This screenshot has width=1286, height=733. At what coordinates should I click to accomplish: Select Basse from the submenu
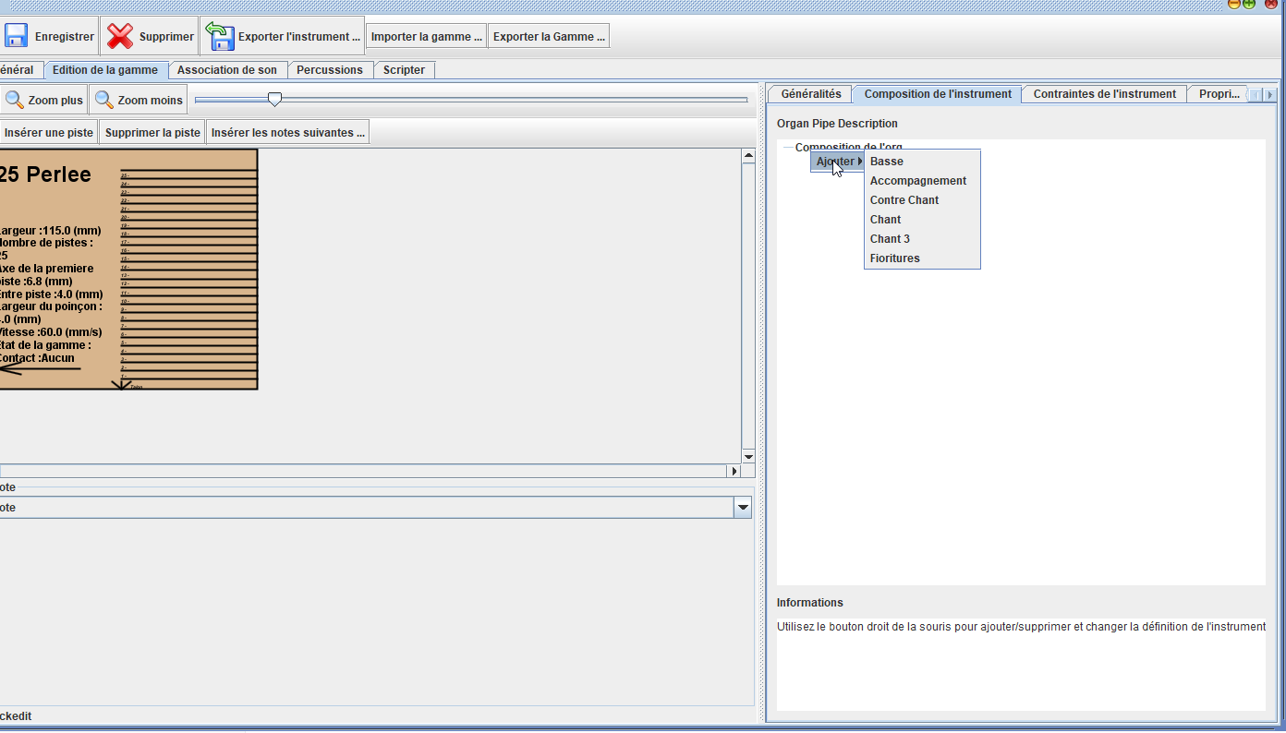887,162
